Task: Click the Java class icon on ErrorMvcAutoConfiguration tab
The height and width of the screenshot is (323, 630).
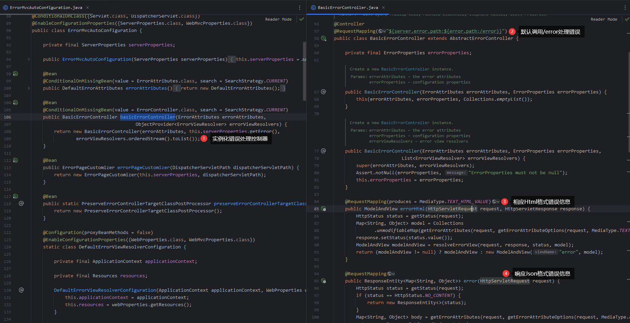Action: tap(6, 7)
